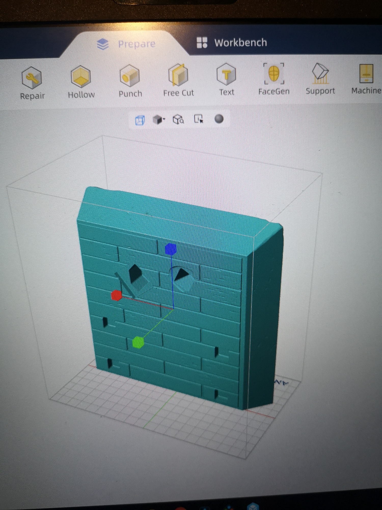Click the cube with magnifier view icon
382x510 pixels.
(178, 119)
